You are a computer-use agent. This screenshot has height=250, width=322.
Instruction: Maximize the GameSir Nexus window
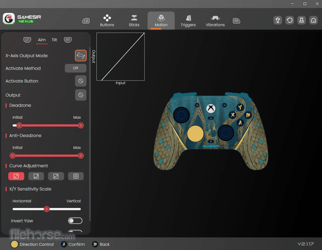305,4
